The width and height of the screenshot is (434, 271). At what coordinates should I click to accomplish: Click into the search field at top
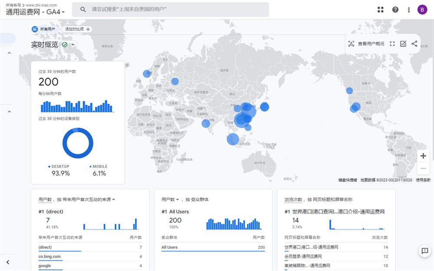coord(174,10)
